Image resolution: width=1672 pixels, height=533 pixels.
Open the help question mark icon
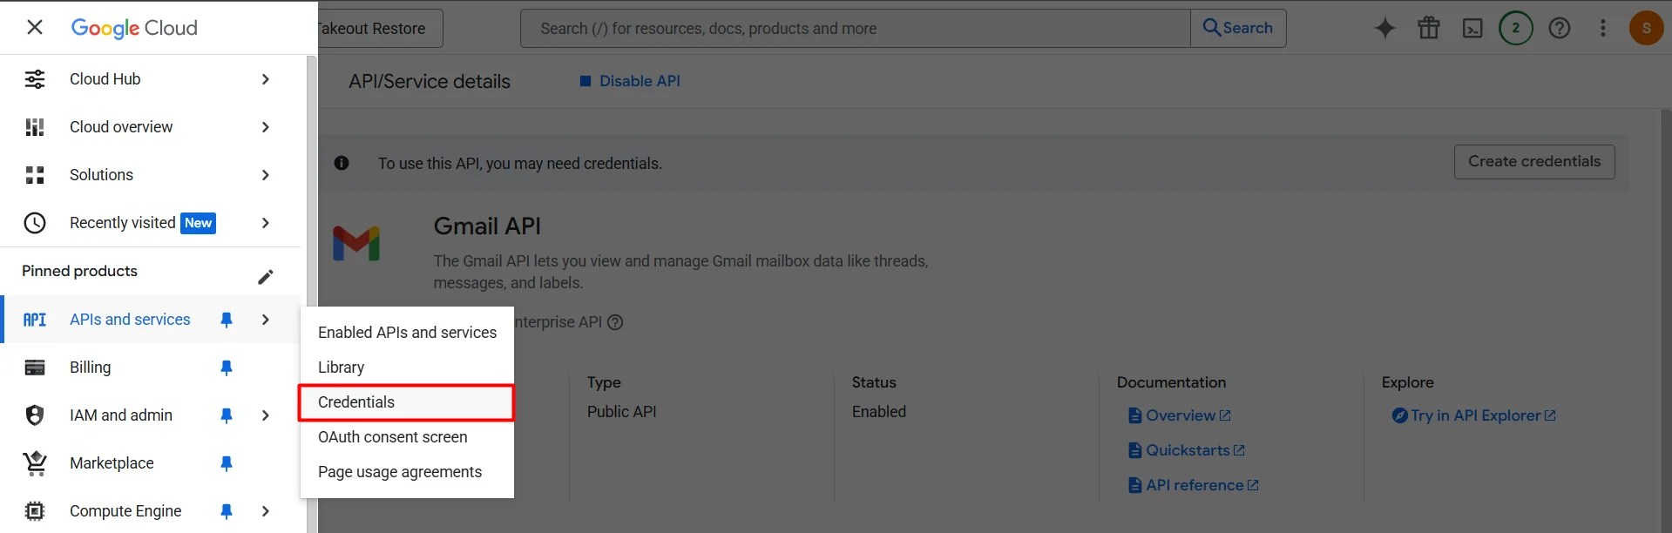click(x=1560, y=28)
